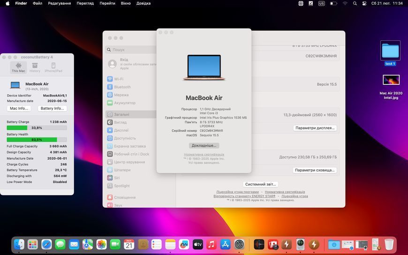Viewport: 408px width, 255px height.
Task: Open the Вікно menu
Action: point(126,3)
